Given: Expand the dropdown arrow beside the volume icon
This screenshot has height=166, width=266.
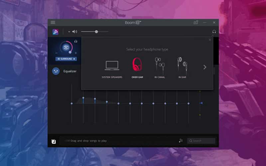Looking at the screenshot, I should tap(69, 32).
